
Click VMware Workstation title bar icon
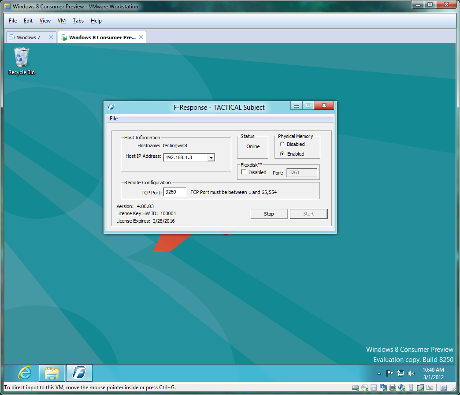[x=7, y=7]
